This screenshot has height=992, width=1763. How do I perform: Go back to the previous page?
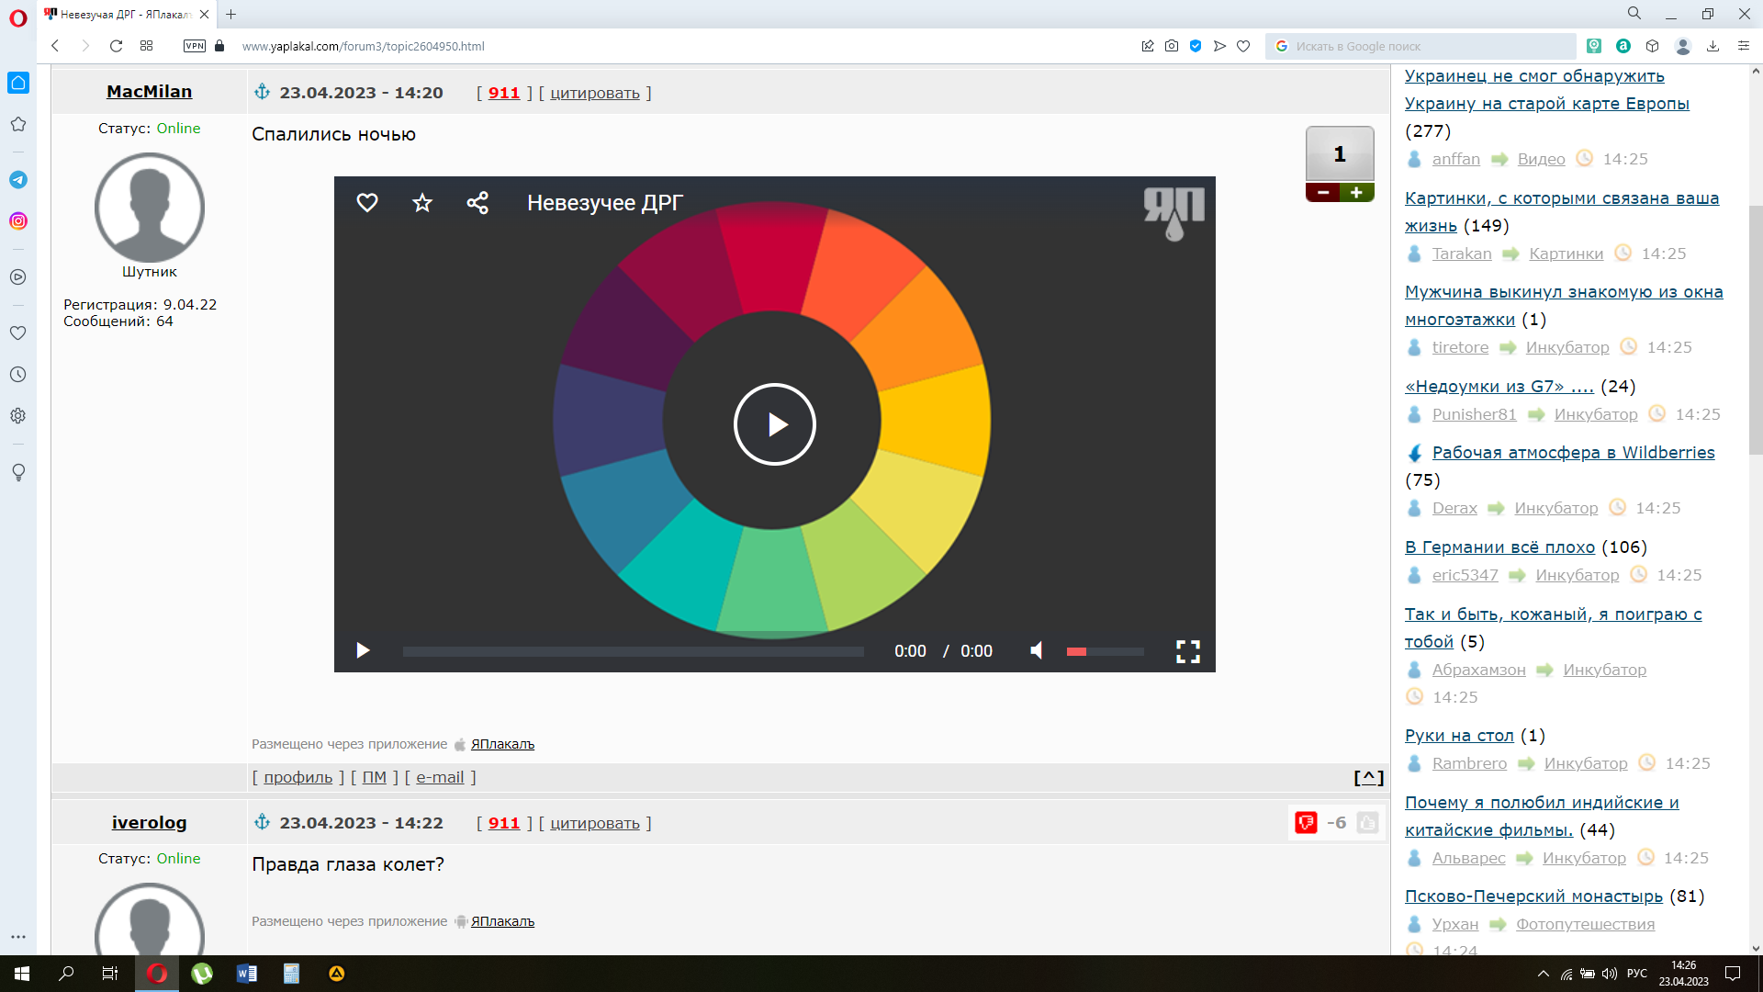pyautogui.click(x=55, y=46)
